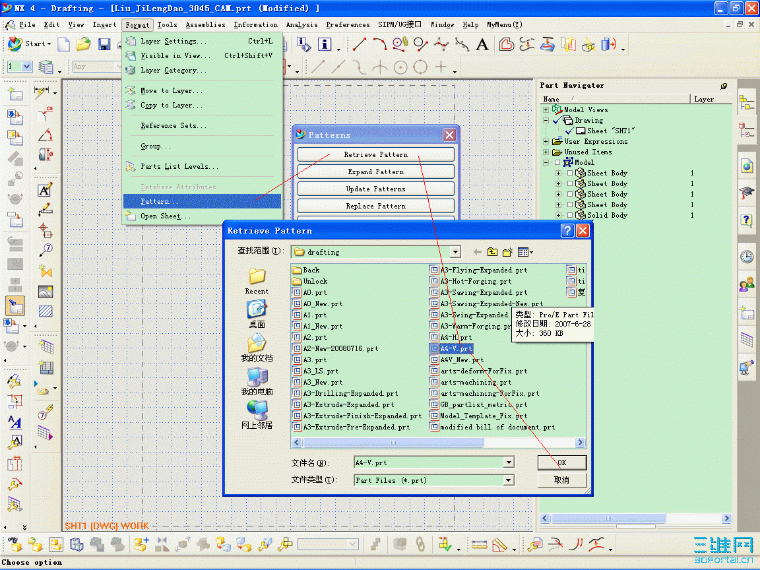Open the history clock resource tab
This screenshot has height=570, width=760.
pyautogui.click(x=747, y=257)
